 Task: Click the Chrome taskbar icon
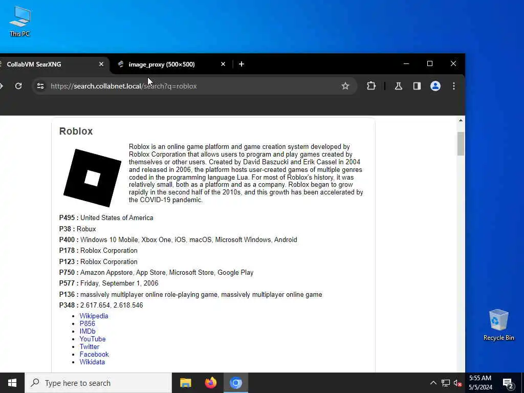[x=235, y=383]
